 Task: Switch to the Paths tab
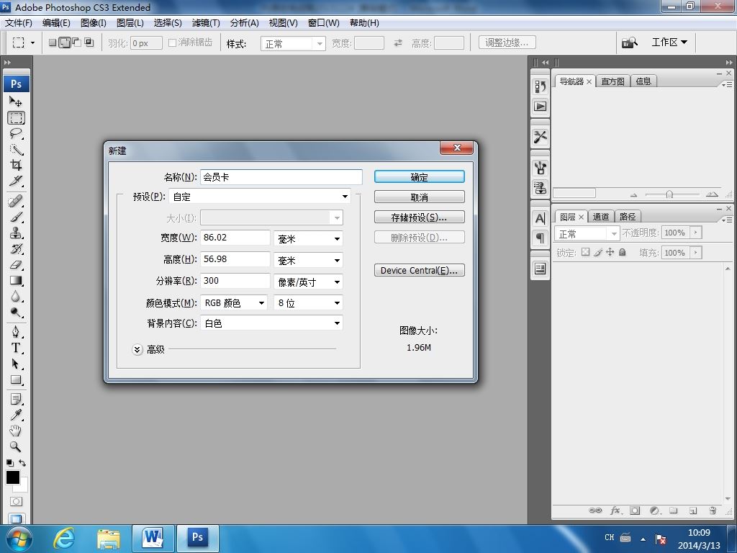click(628, 216)
